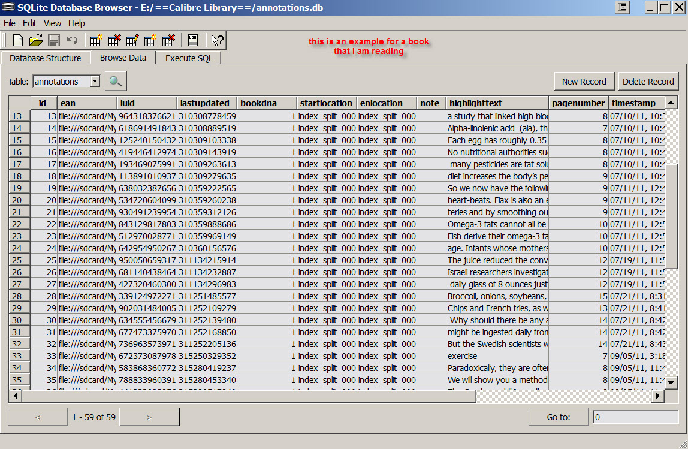Click the 'timestamp' column header
This screenshot has width=688, height=449.
click(637, 103)
